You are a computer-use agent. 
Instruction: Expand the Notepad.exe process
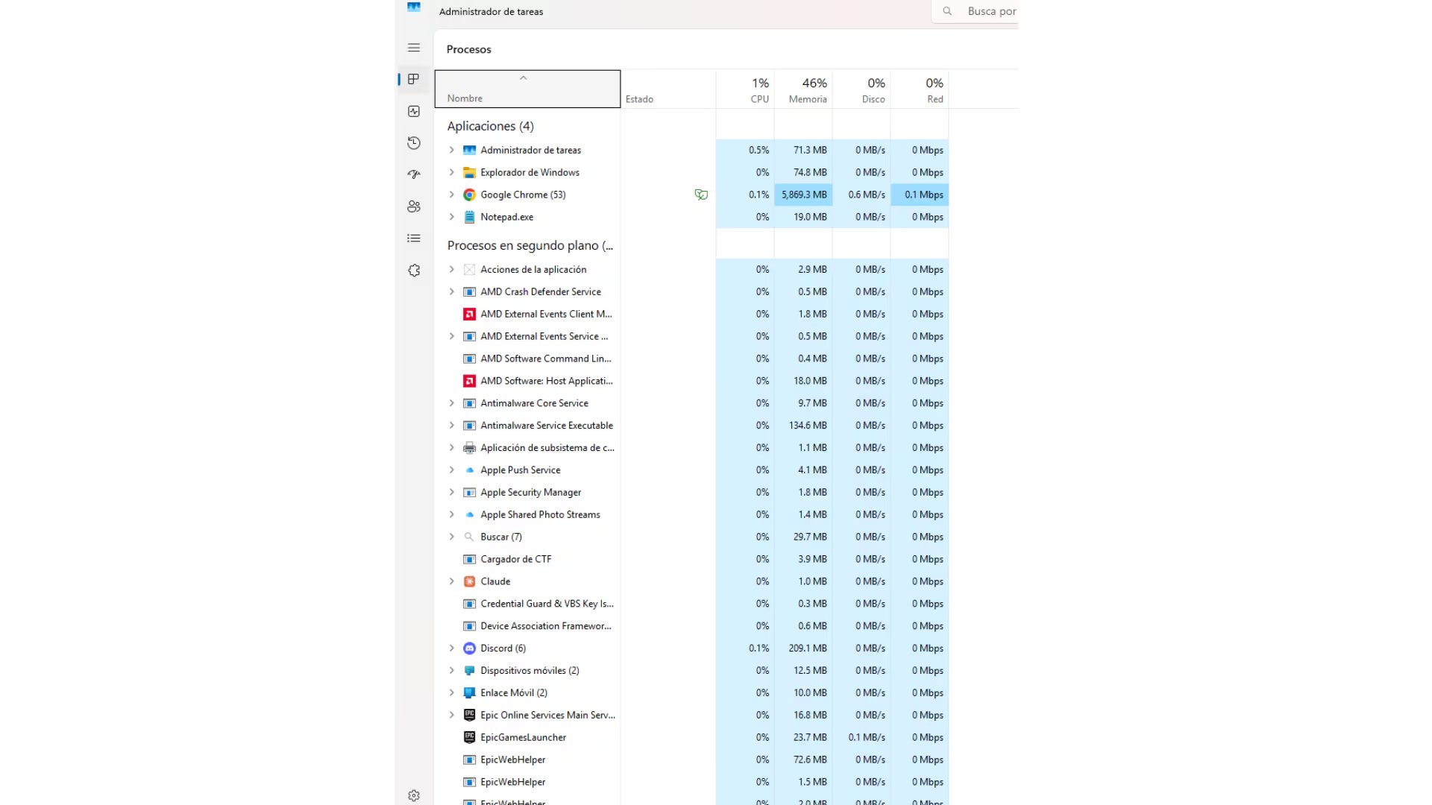point(451,217)
